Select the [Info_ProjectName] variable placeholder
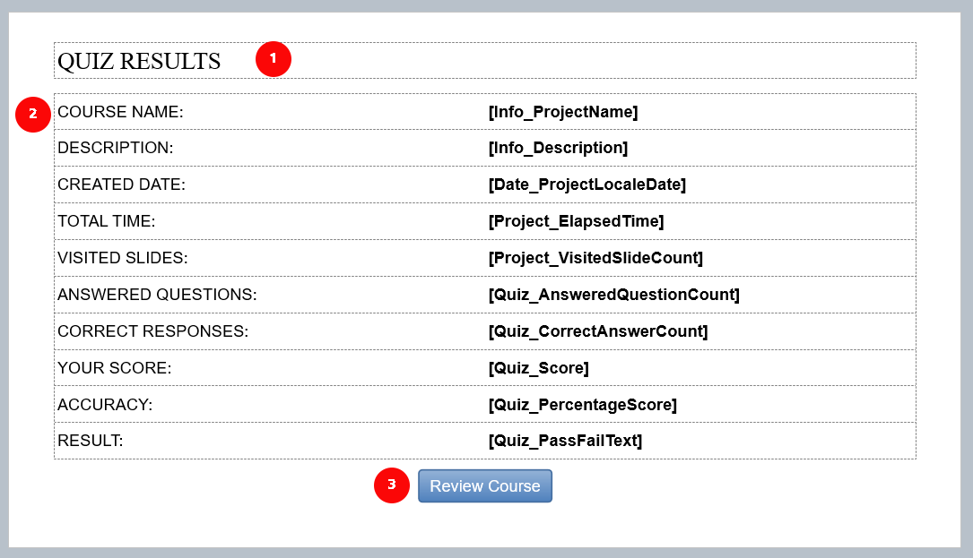Image resolution: width=973 pixels, height=558 pixels. [x=563, y=112]
